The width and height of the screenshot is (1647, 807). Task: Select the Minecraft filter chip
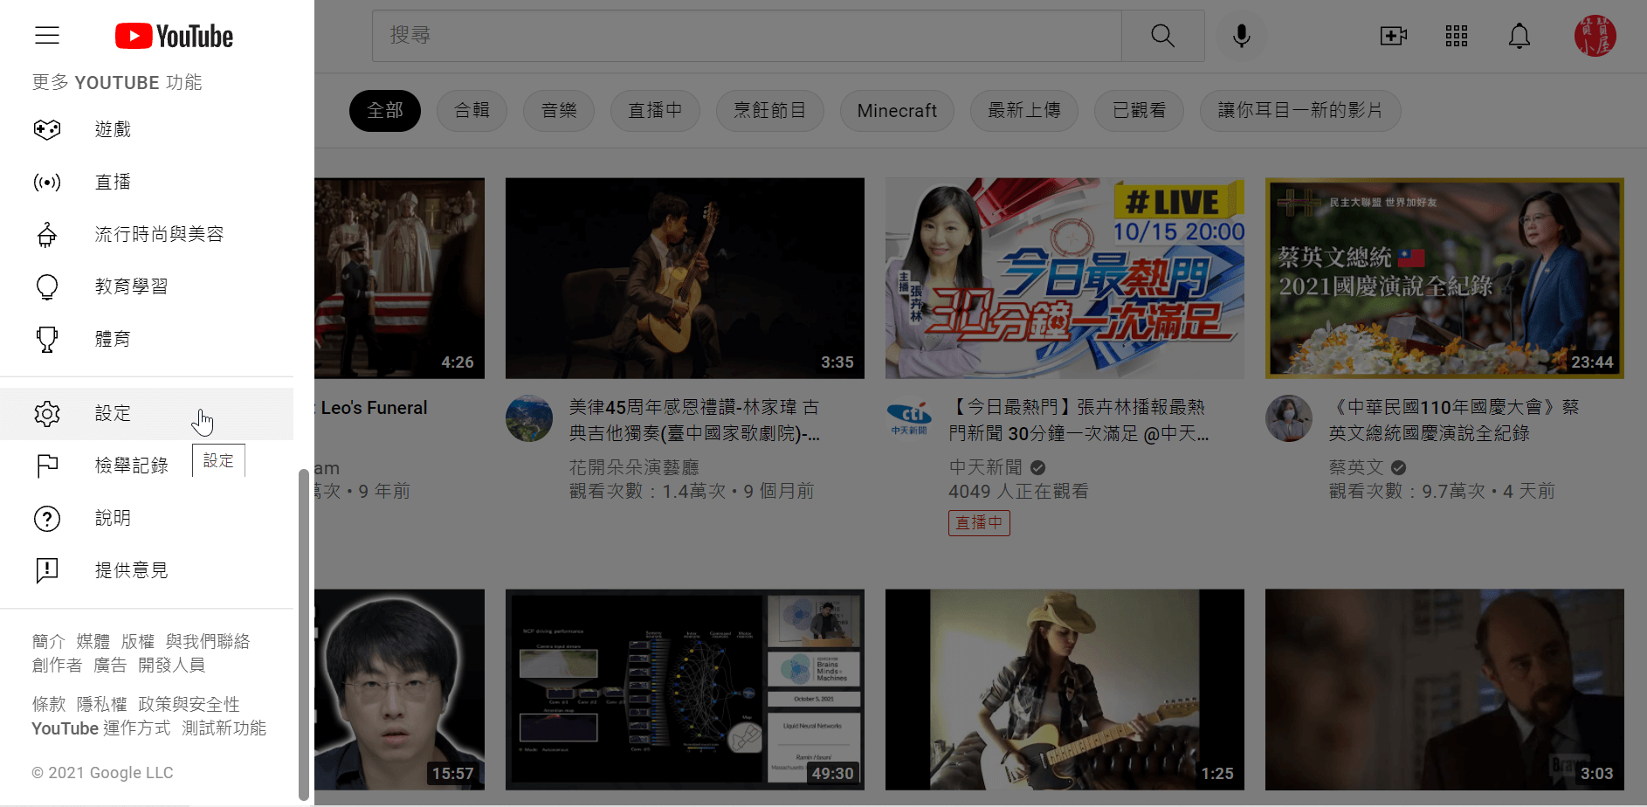[x=897, y=111]
